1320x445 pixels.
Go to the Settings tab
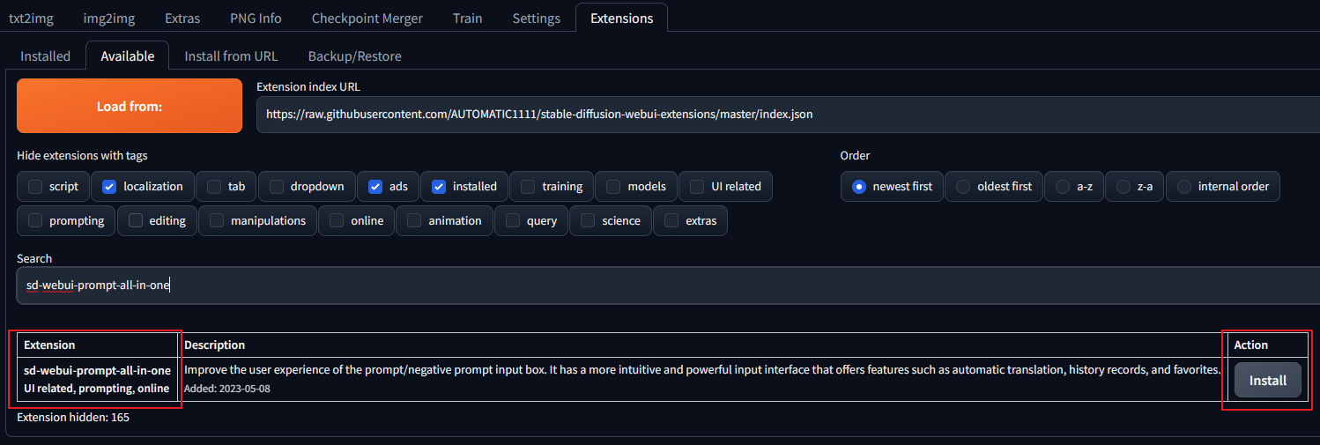pos(536,18)
